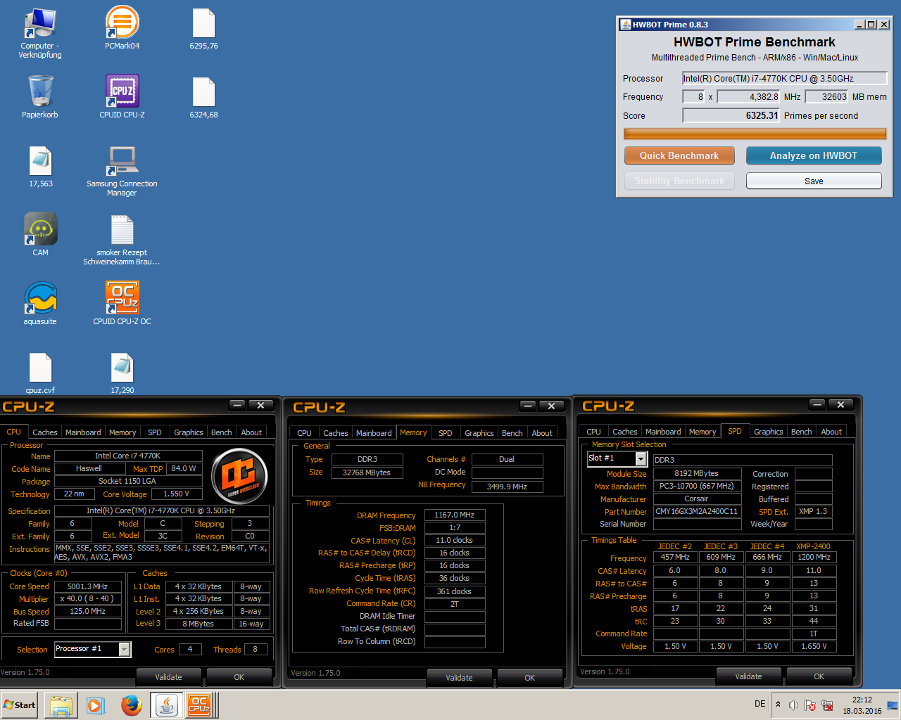Launch the CPUID CPU-Z OC shortcut
The width and height of the screenshot is (901, 720).
[122, 304]
